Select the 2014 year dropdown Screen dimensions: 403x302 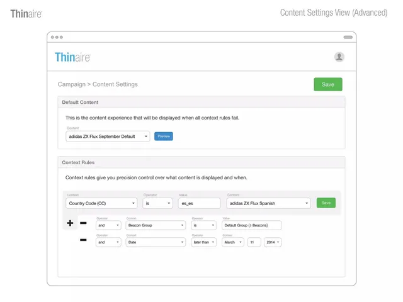point(273,242)
